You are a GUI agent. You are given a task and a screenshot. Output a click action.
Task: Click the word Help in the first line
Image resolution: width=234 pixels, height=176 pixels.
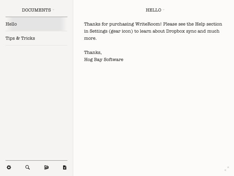200,24
